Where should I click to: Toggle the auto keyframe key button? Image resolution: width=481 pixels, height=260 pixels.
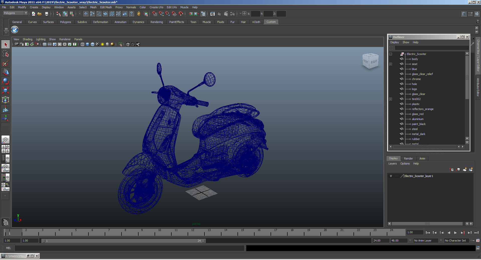pos(472,240)
